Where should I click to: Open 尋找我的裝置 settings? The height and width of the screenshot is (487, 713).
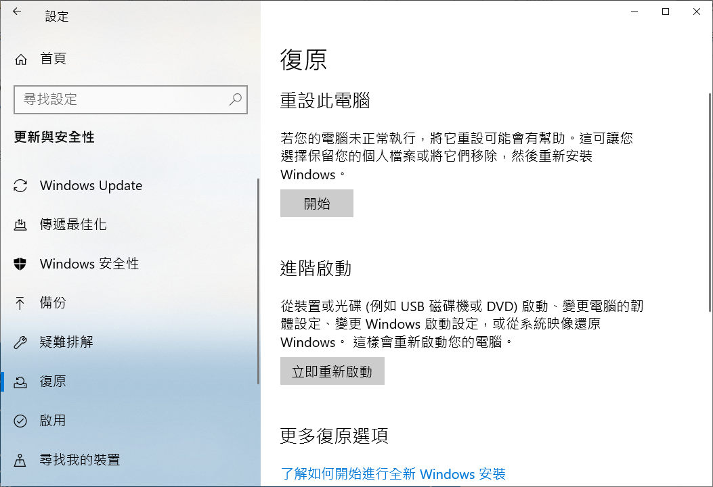pos(80,460)
